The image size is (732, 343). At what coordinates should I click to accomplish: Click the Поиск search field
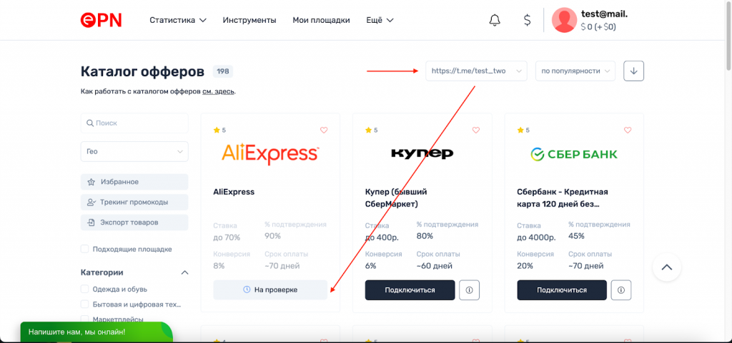click(x=134, y=123)
